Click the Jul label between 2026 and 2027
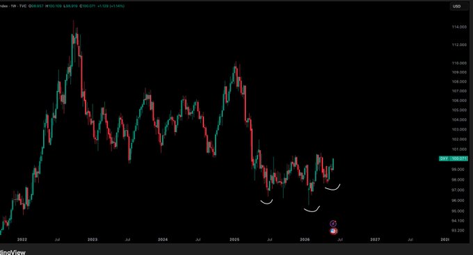Image resolution: width=473 pixels, height=255 pixels. [340, 240]
